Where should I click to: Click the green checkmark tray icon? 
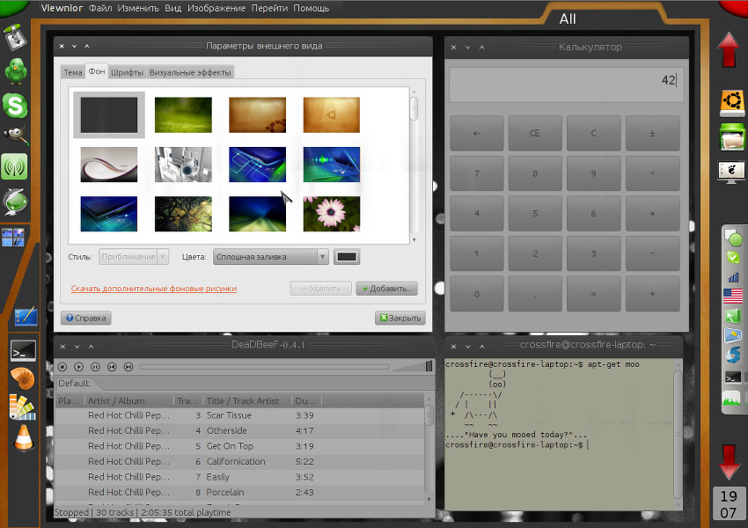[x=733, y=258]
